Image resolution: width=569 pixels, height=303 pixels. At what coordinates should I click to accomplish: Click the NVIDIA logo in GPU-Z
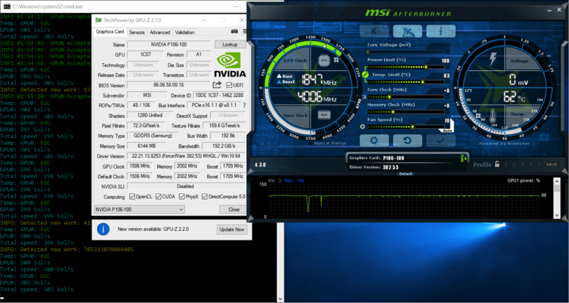click(x=229, y=65)
